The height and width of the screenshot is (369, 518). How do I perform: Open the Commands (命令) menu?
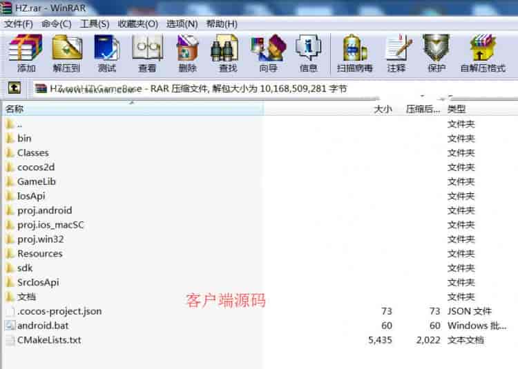coord(57,24)
